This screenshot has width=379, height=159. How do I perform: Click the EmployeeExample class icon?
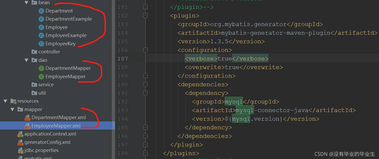click(x=41, y=35)
